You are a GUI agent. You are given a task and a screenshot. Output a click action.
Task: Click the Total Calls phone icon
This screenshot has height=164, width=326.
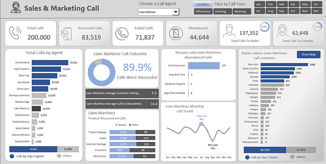point(15,33)
